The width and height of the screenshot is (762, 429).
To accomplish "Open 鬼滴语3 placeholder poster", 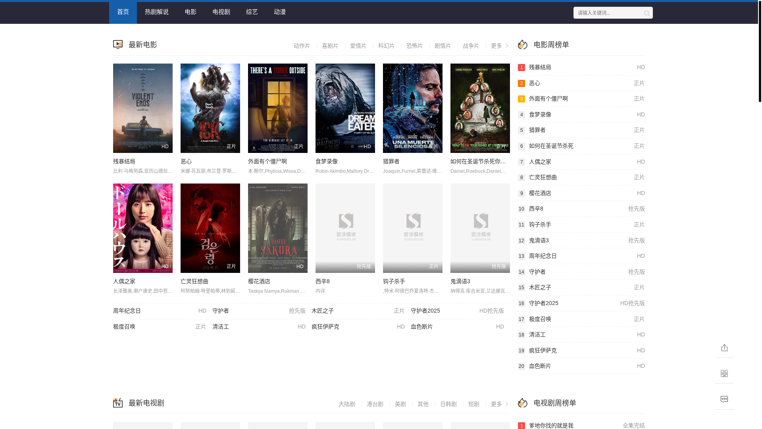I will pyautogui.click(x=480, y=228).
